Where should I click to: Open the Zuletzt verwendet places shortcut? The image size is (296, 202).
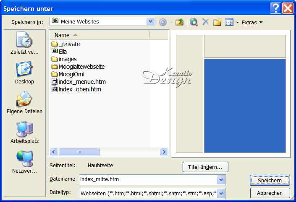pos(24,43)
